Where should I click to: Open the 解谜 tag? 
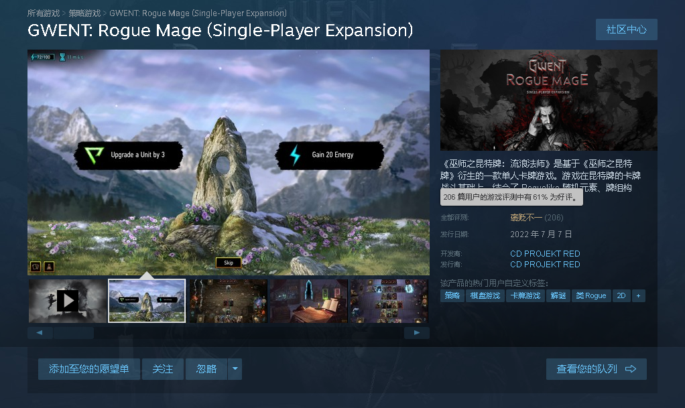click(x=558, y=295)
